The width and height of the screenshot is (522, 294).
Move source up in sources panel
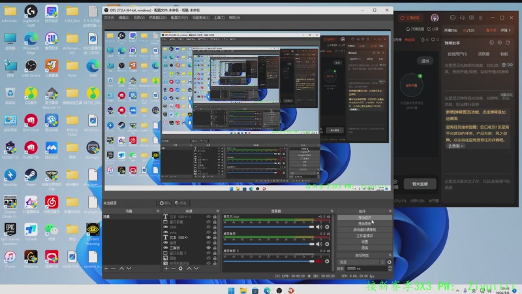pyautogui.click(x=189, y=269)
